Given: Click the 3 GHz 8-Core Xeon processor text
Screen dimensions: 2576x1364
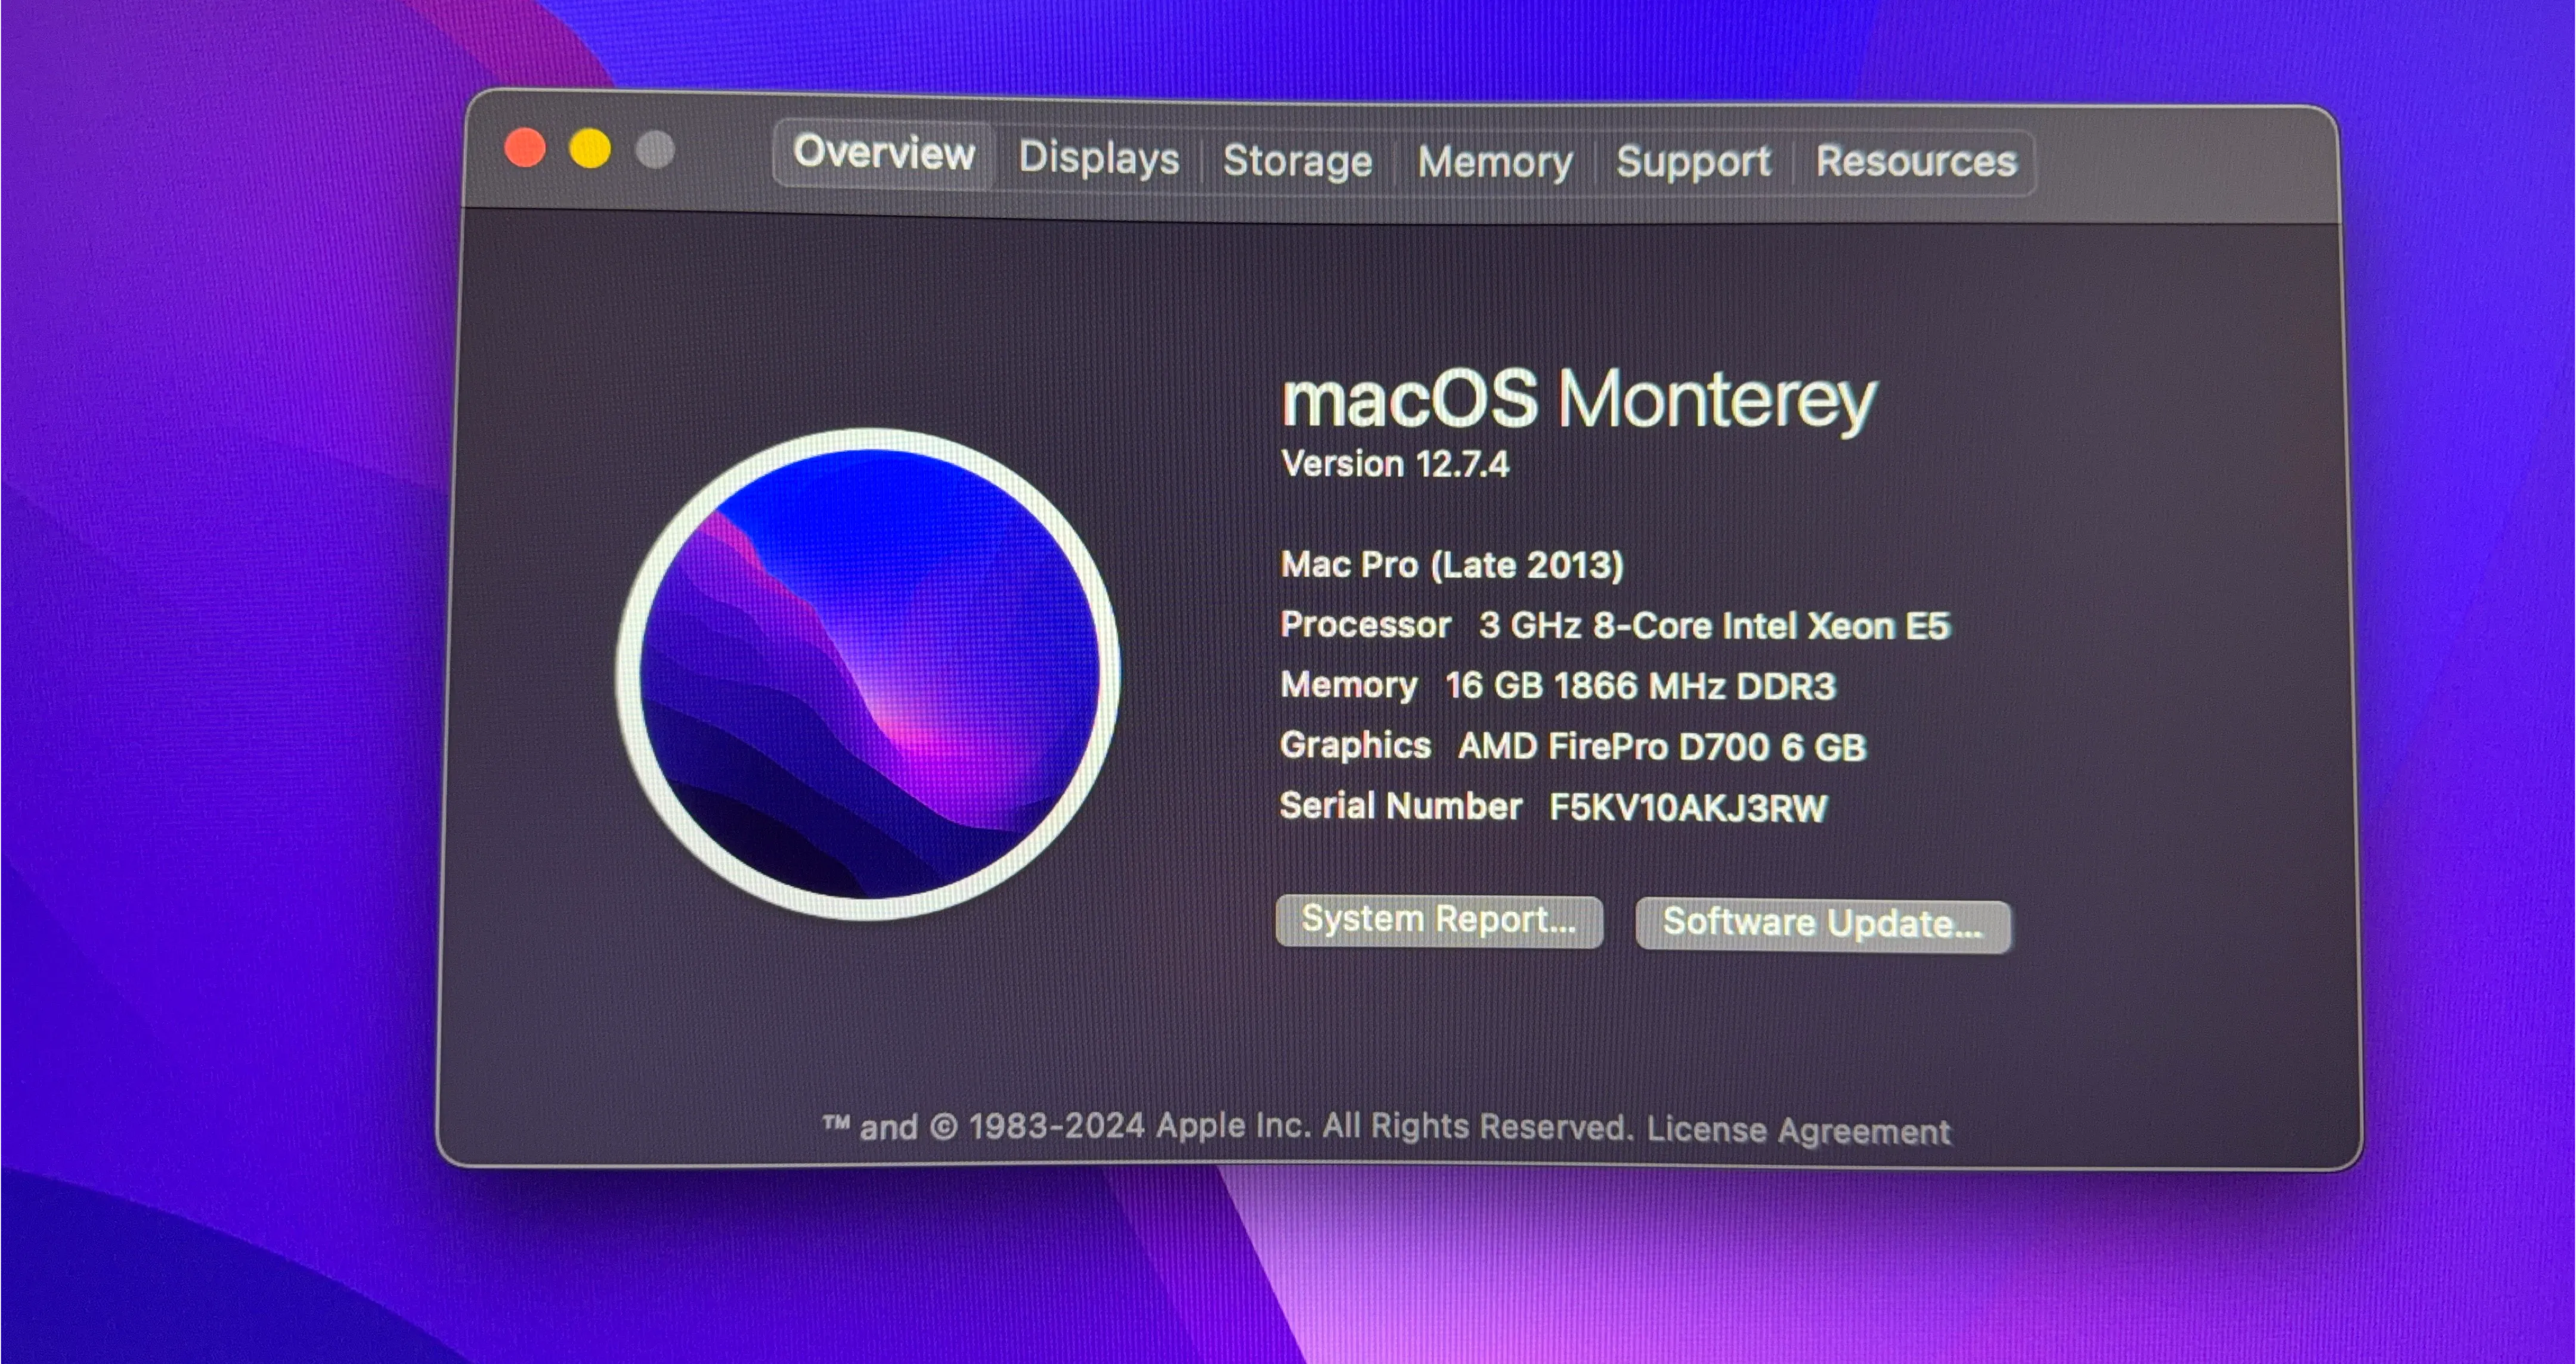Looking at the screenshot, I should [x=1713, y=626].
